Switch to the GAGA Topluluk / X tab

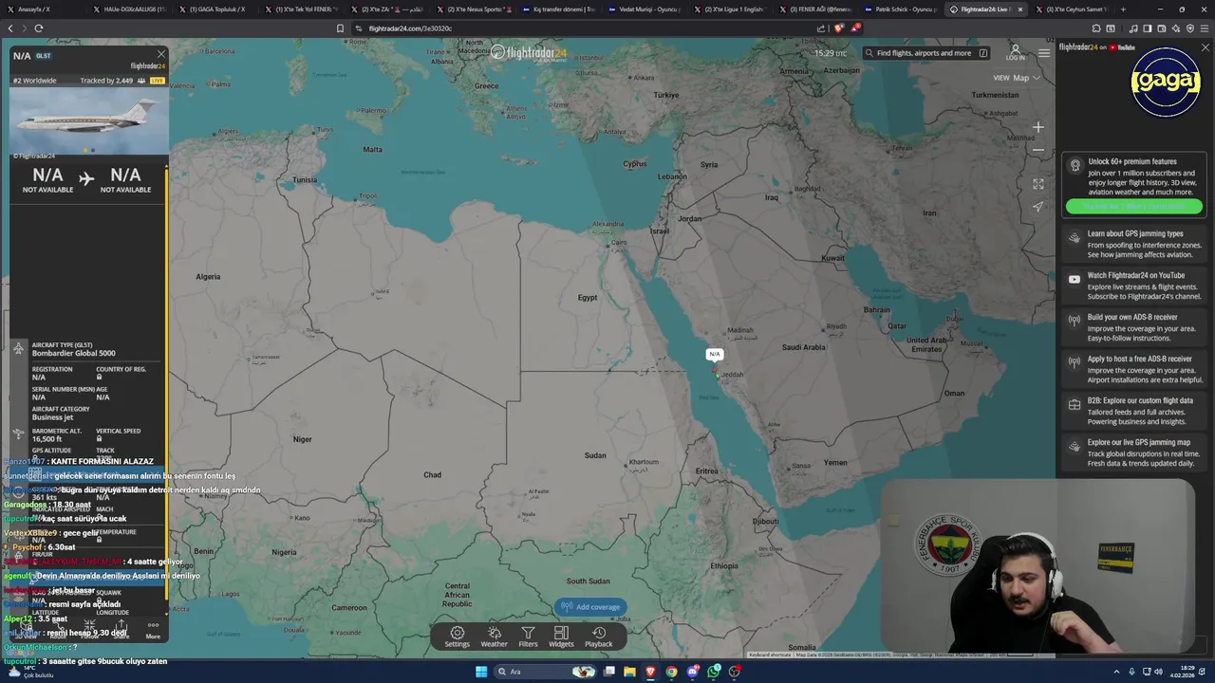[x=216, y=9]
